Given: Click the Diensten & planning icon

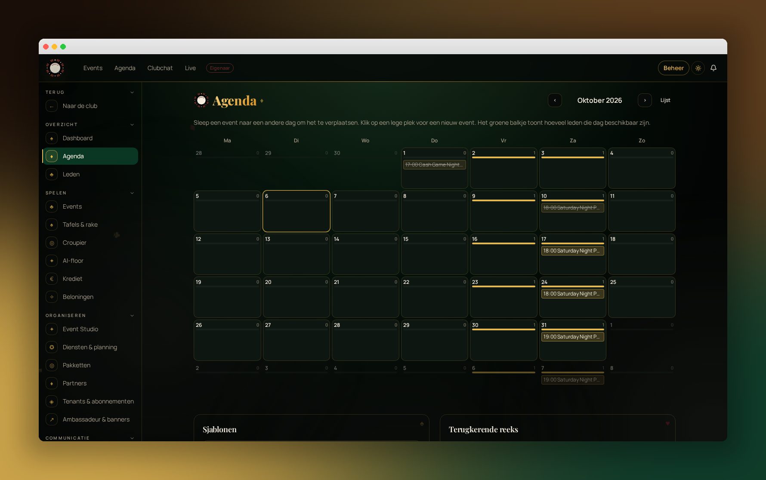Looking at the screenshot, I should [x=52, y=347].
